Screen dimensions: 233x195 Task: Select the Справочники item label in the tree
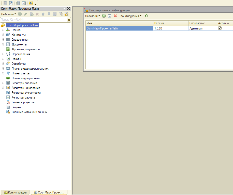20,40
